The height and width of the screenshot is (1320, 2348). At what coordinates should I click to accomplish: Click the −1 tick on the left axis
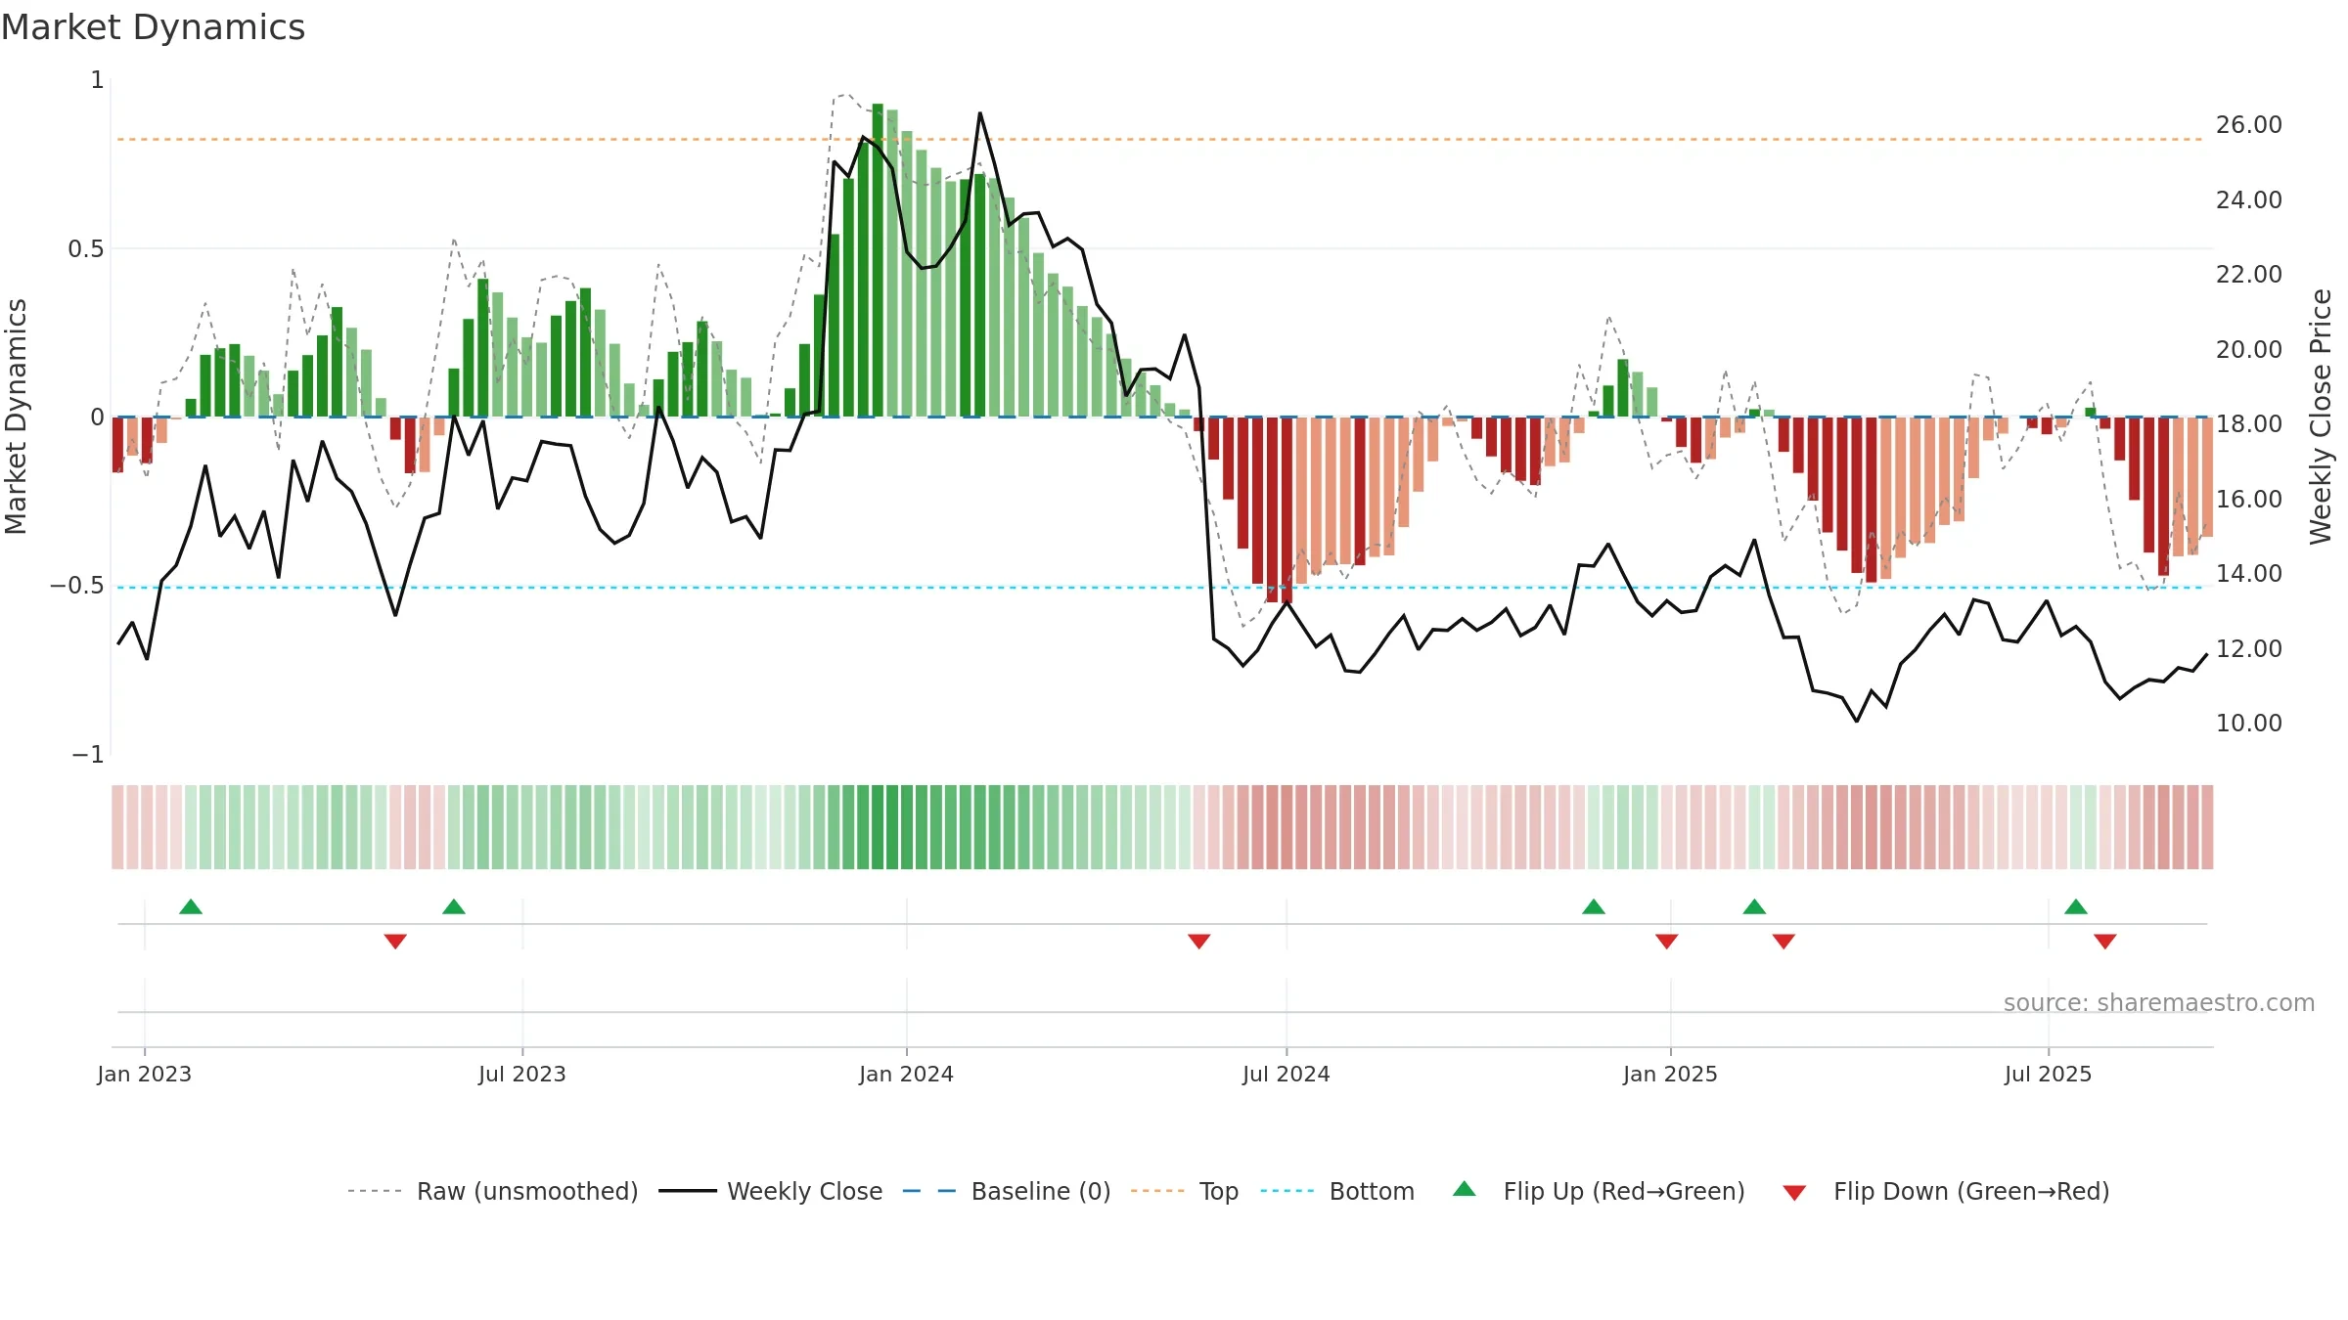pyautogui.click(x=88, y=755)
